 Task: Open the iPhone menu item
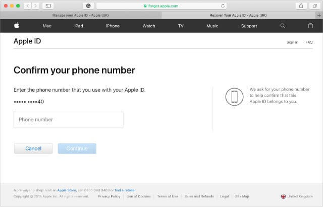click(x=113, y=26)
